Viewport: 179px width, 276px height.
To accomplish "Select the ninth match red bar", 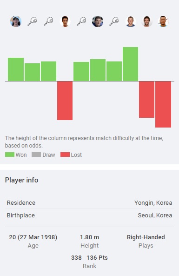I will click(146, 100).
